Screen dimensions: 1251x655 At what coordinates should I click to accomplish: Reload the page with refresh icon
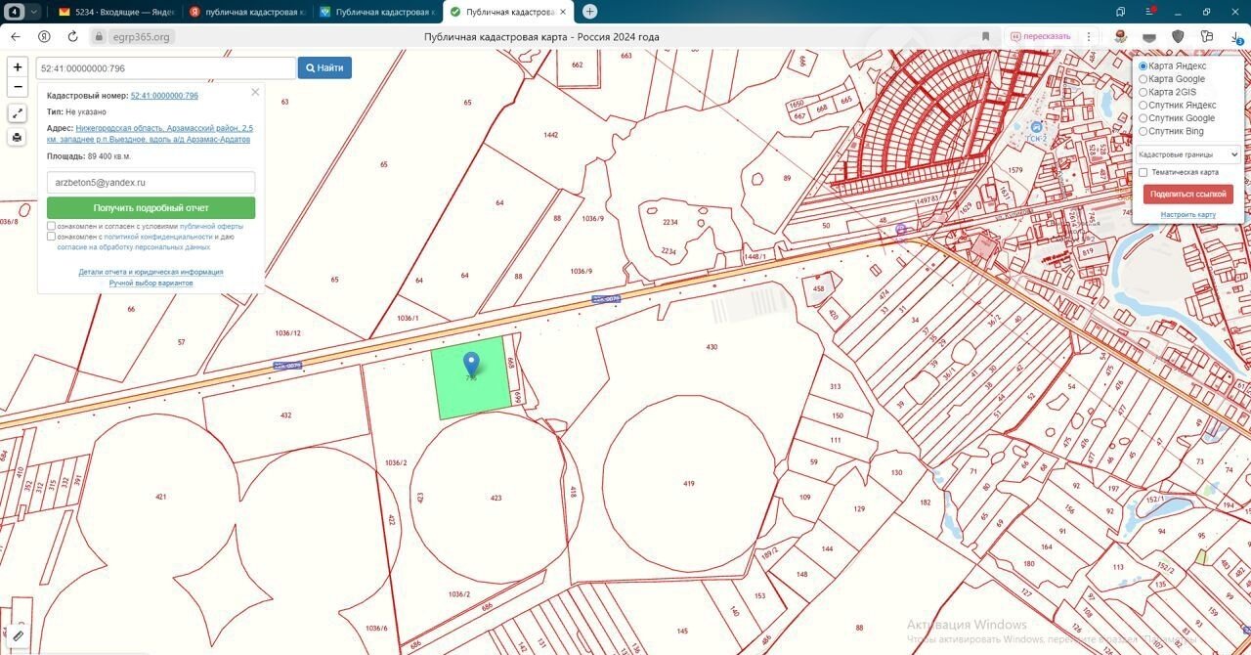click(72, 36)
